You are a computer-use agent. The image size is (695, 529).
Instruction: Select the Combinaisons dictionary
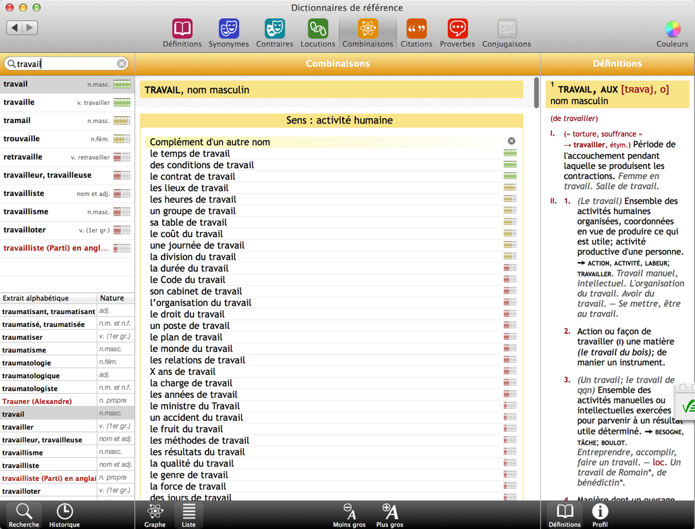(x=367, y=33)
